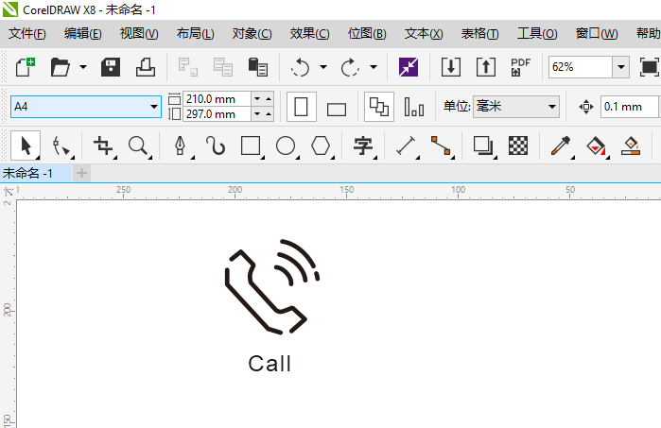Screen dimensions: 661x428
Task: Select the Shape edit tool
Action: pyautogui.click(x=61, y=146)
